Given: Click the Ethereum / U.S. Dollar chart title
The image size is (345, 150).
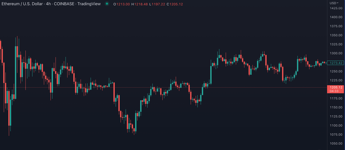Looking at the screenshot, I should (x=51, y=4).
